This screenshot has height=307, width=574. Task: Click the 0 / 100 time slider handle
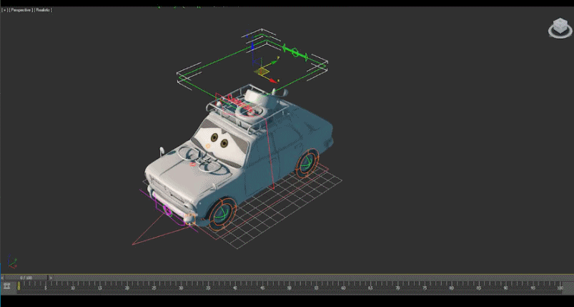(26, 278)
